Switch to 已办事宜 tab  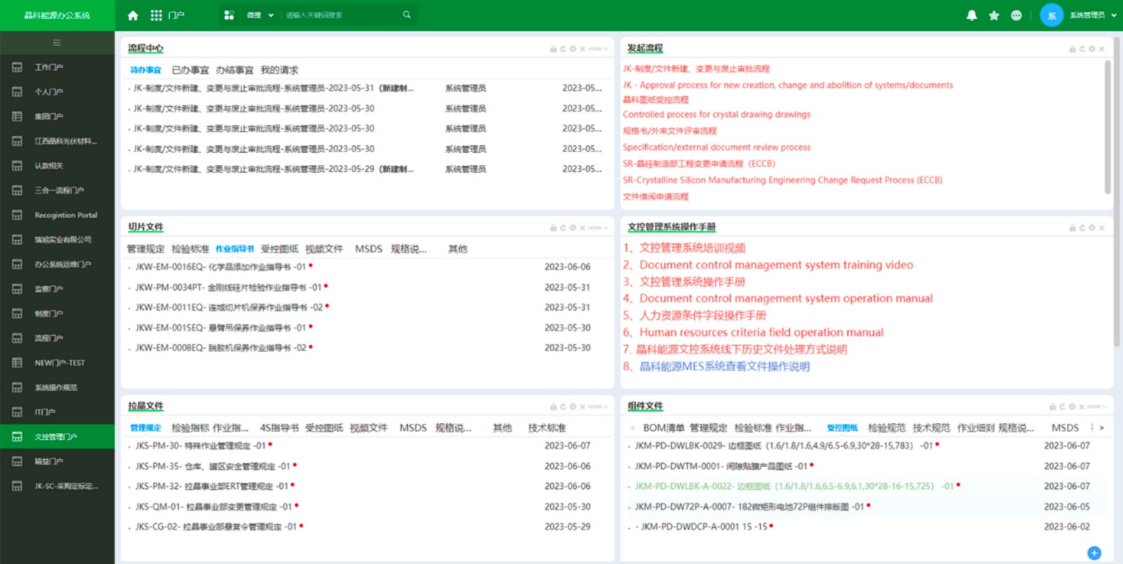click(x=190, y=70)
